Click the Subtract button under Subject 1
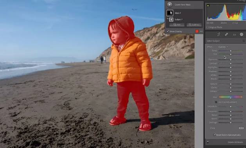Image resolution: width=246 pixels, height=148 pixels. (194, 25)
